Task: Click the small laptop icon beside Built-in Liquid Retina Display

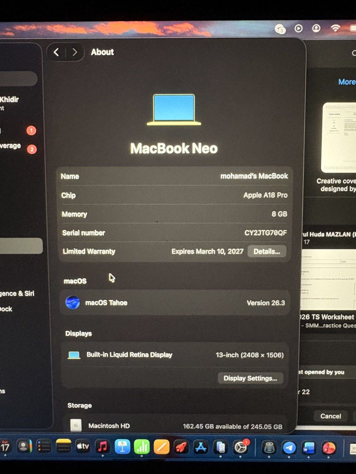Action: (x=74, y=355)
